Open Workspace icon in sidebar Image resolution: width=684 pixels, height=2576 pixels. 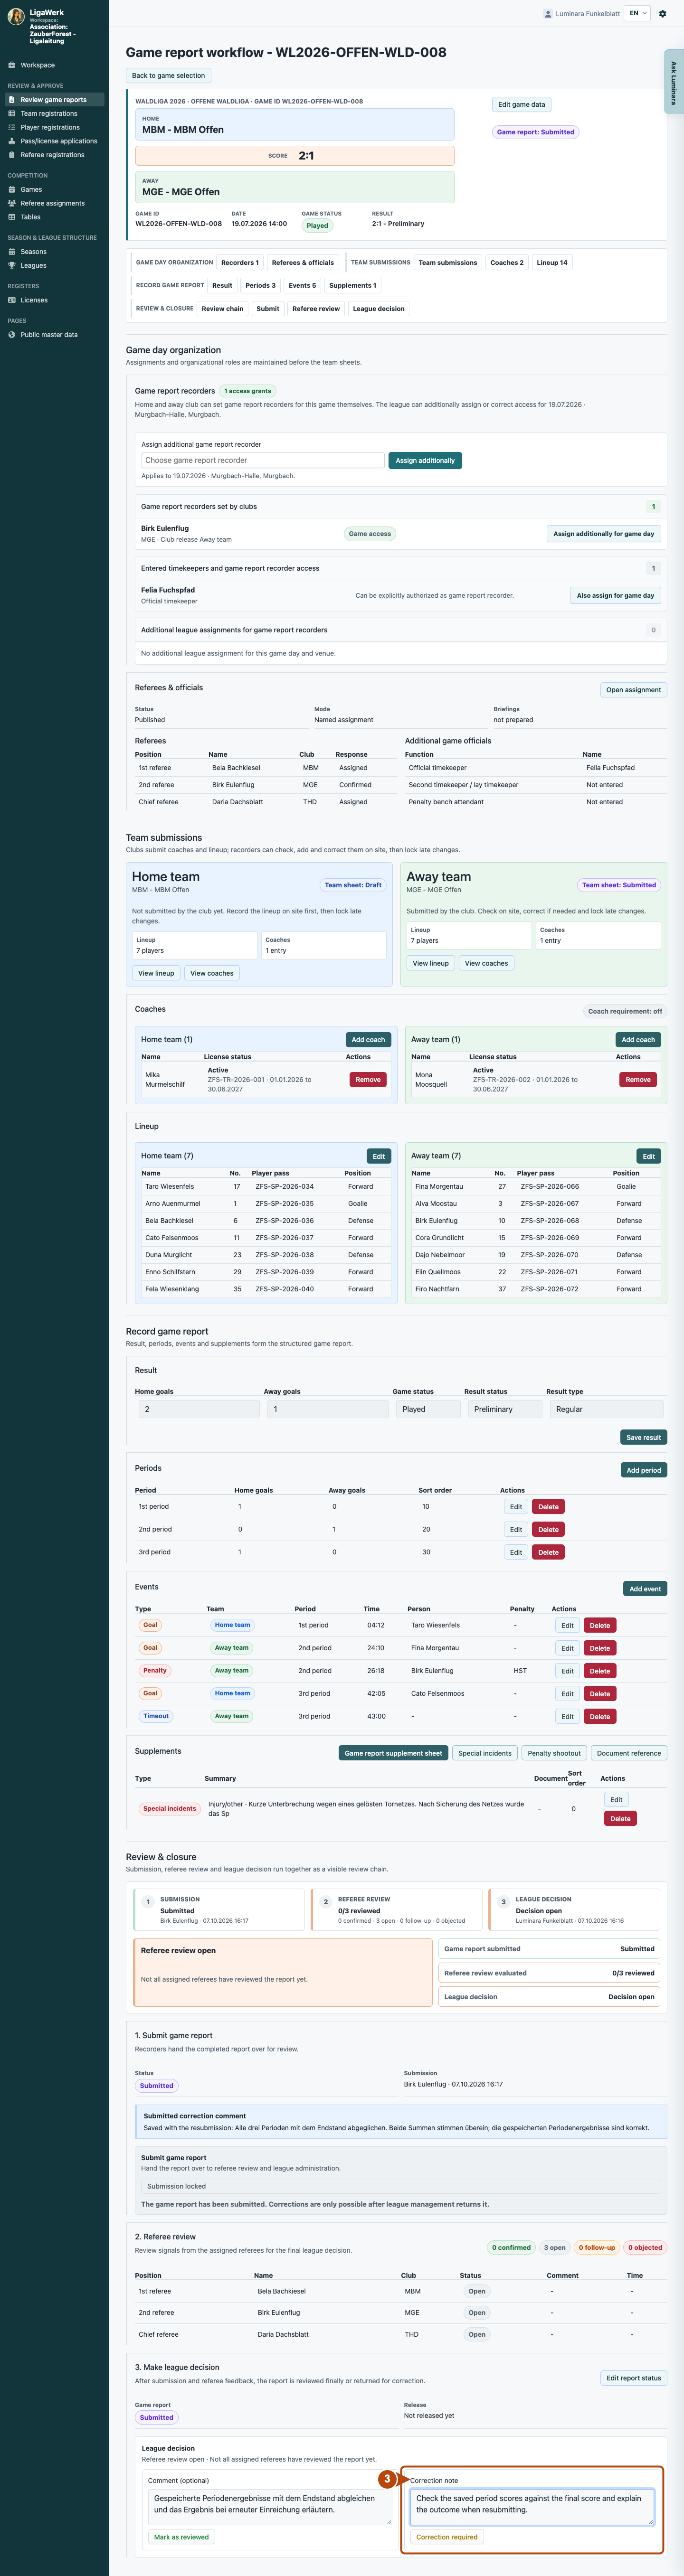click(x=12, y=65)
